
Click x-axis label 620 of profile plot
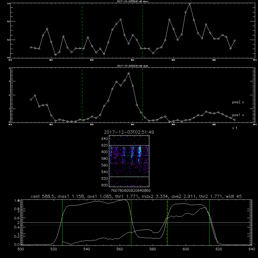(x=219, y=249)
